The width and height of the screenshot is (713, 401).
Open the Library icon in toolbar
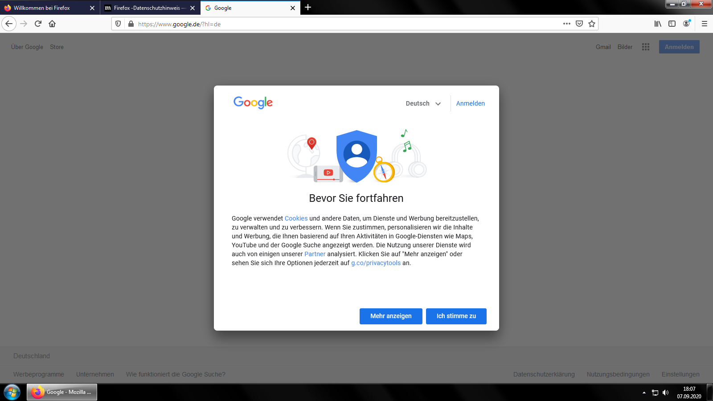[x=658, y=24]
